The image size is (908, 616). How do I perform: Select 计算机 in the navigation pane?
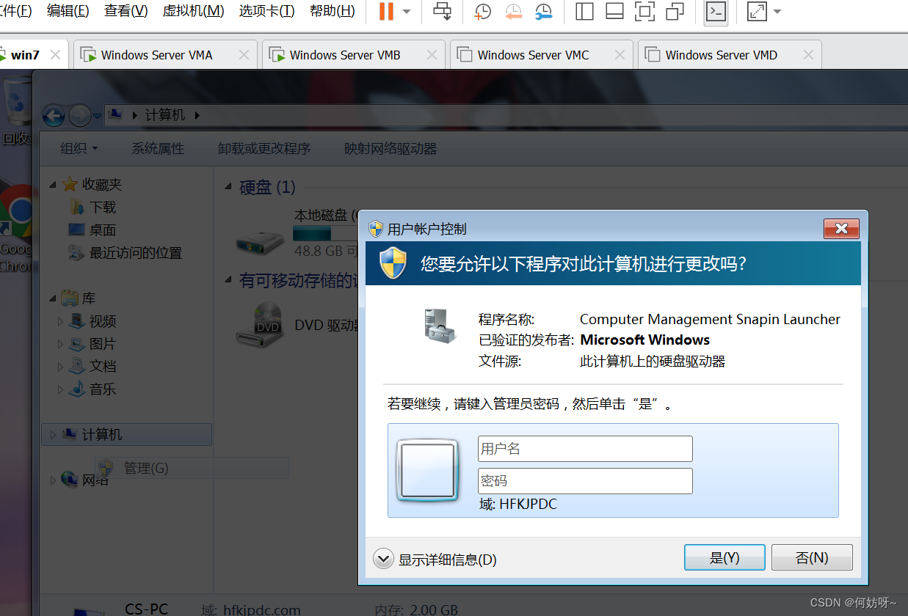click(x=126, y=435)
